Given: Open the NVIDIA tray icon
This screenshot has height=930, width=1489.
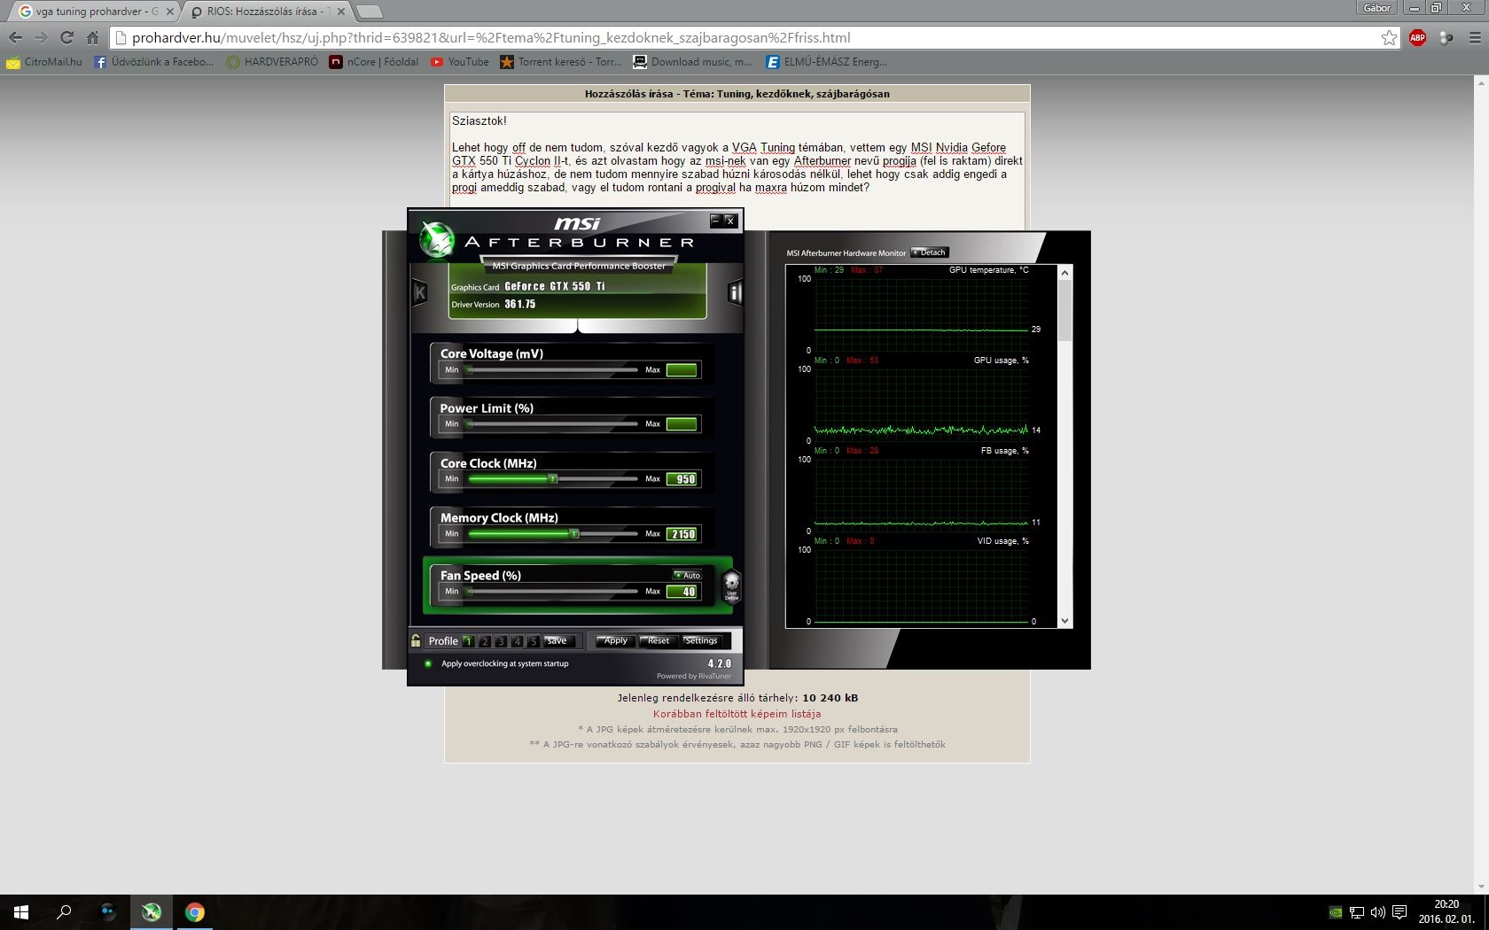Looking at the screenshot, I should (1336, 912).
